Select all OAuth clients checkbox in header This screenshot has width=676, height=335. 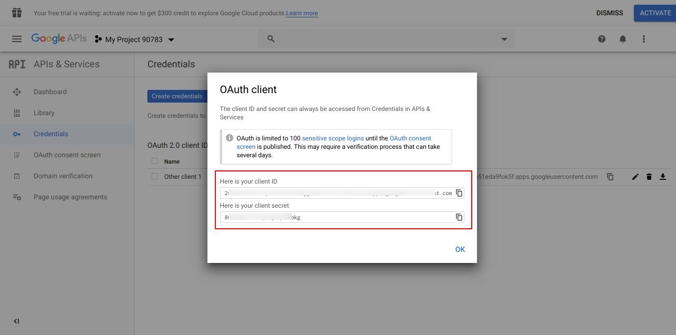[x=155, y=161]
